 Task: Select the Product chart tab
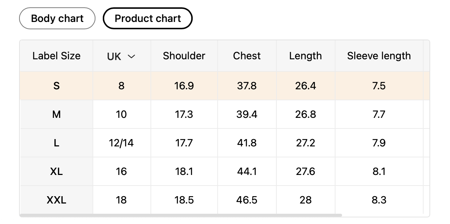tap(148, 18)
